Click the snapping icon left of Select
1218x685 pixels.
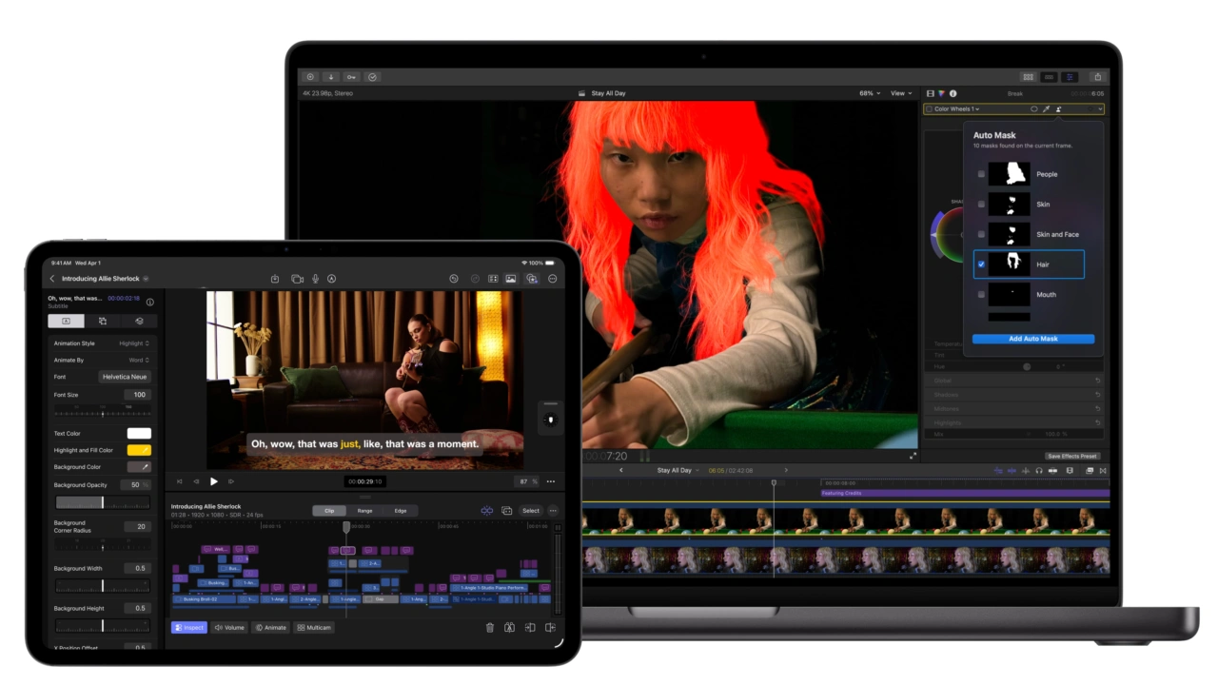pyautogui.click(x=486, y=511)
